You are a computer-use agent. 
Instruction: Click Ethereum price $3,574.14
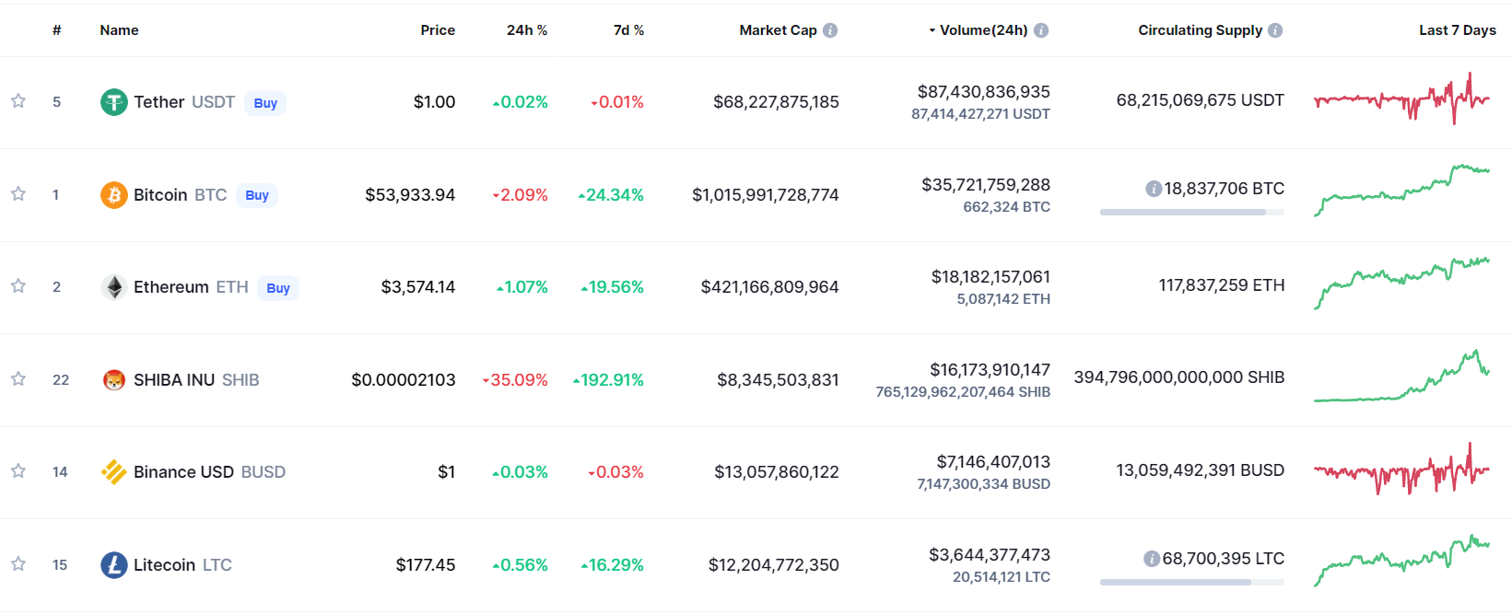pos(418,287)
